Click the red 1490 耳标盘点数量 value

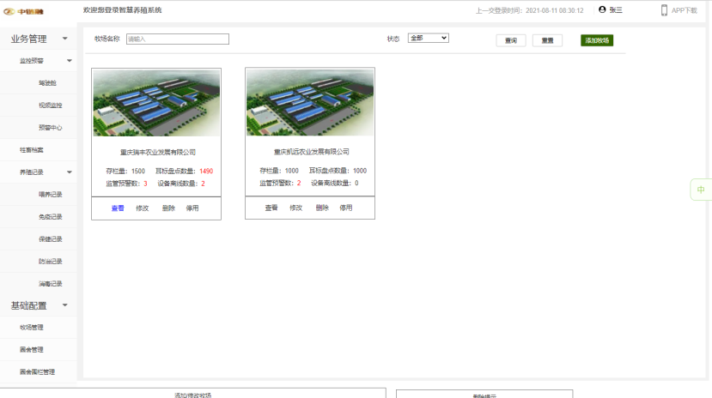point(206,171)
